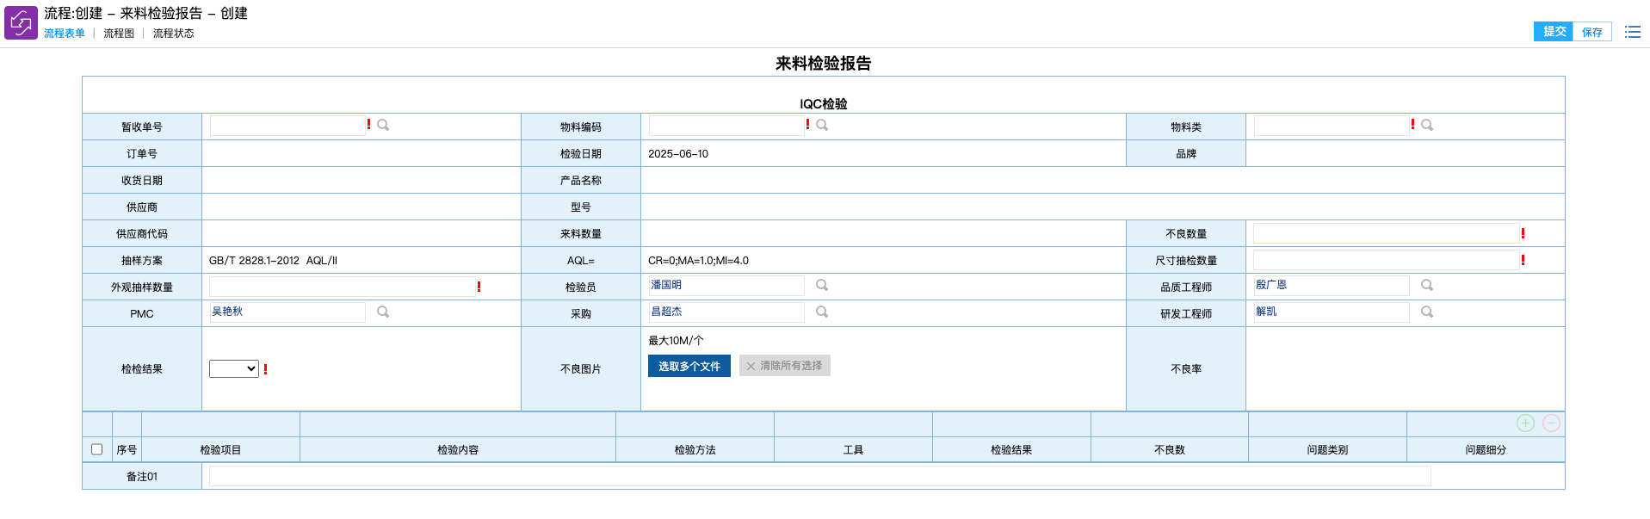Click the 提交 button
The width and height of the screenshot is (1650, 519).
tap(1554, 32)
